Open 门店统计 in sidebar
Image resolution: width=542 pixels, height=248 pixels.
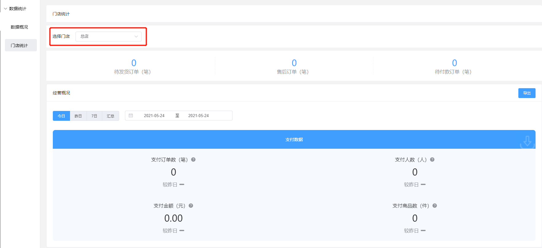(19, 45)
